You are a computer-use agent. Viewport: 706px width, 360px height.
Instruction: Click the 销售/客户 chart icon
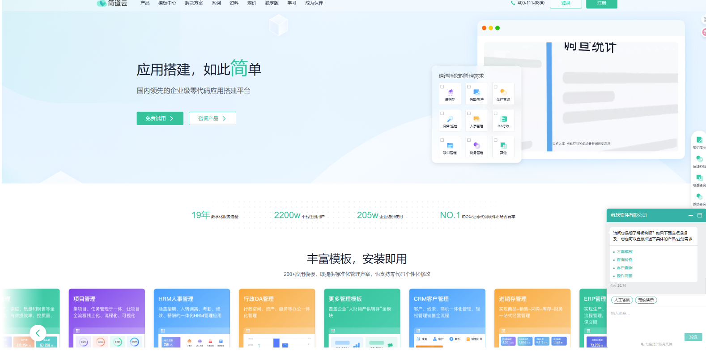click(476, 92)
